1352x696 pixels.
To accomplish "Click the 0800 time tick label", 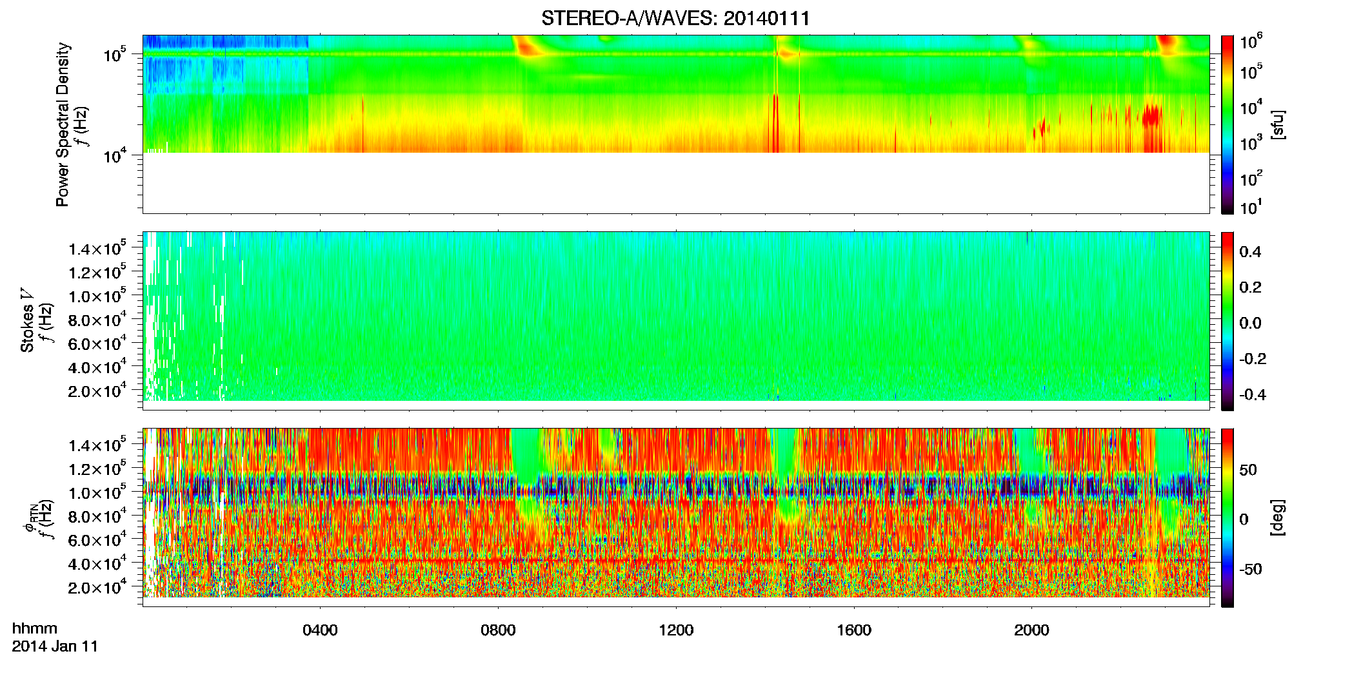I will (498, 630).
